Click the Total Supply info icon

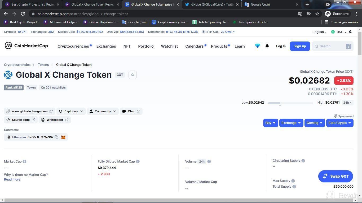click(x=294, y=187)
